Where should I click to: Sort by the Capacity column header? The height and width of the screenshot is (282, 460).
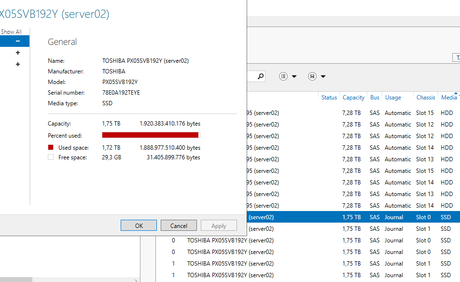[x=353, y=98]
